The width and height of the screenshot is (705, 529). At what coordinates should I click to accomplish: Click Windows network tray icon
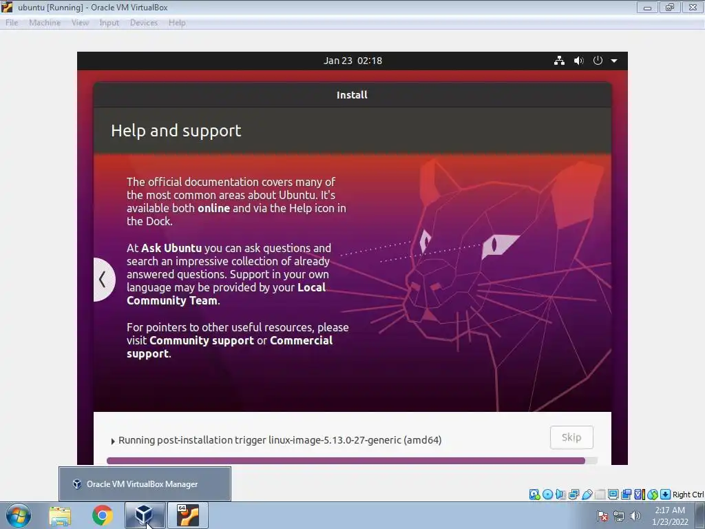[619, 516]
